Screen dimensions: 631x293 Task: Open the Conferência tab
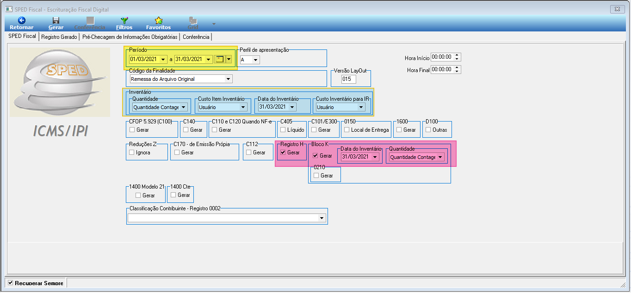pos(196,37)
